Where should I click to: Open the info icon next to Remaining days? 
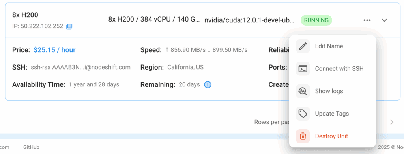(208, 84)
